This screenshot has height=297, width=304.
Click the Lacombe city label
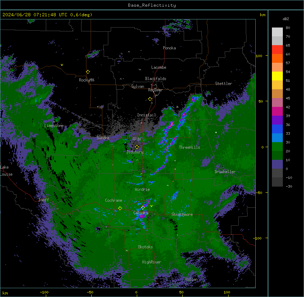159,67
